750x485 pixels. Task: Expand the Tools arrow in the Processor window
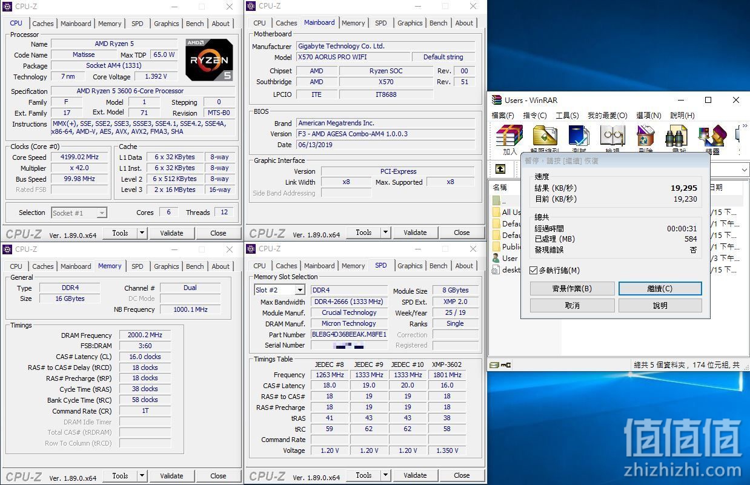(142, 233)
